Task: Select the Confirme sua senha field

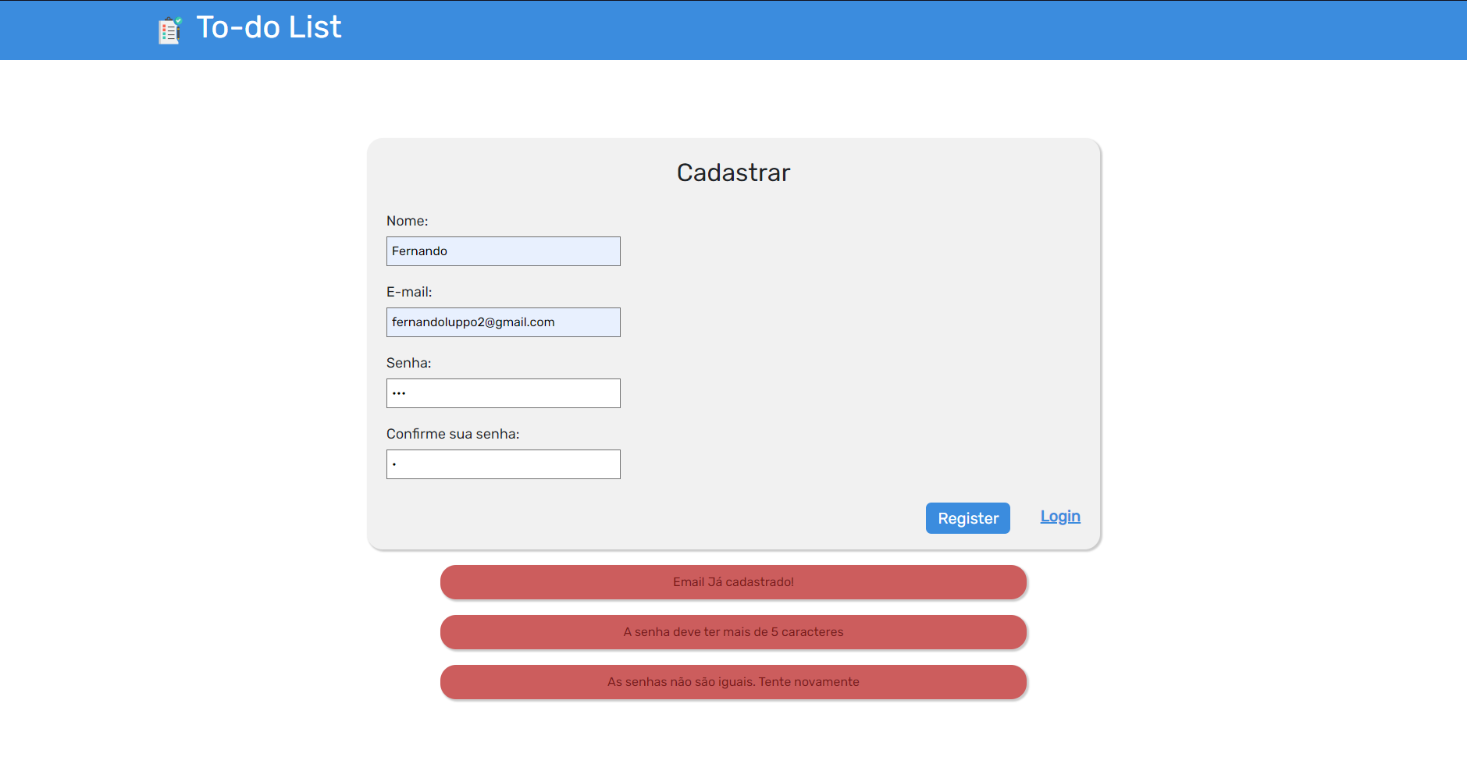Action: (x=504, y=464)
